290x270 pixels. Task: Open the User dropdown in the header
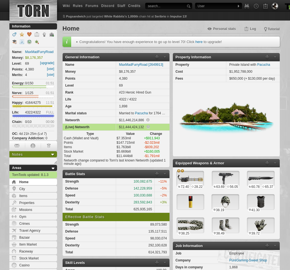tap(219, 6)
